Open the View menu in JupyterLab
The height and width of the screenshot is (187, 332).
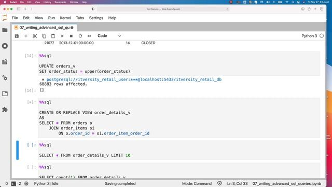pos(39,18)
